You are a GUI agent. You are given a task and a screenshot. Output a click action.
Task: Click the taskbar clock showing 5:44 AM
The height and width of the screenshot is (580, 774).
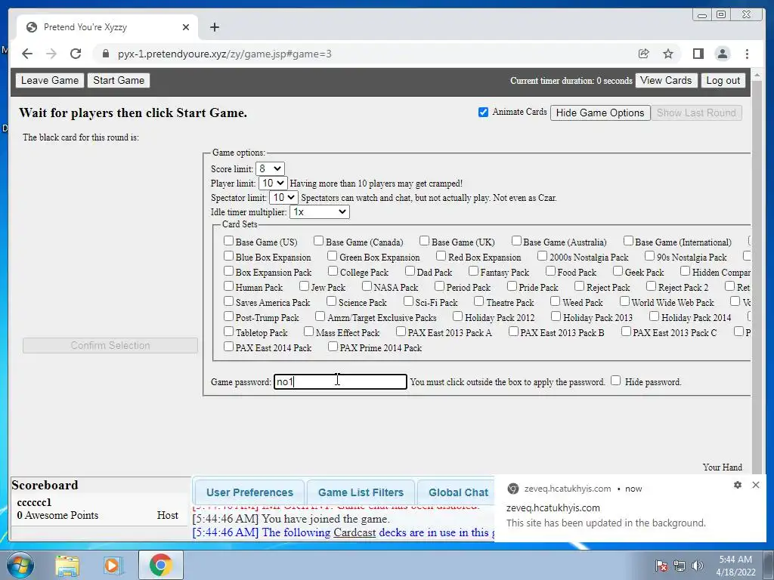(x=735, y=565)
